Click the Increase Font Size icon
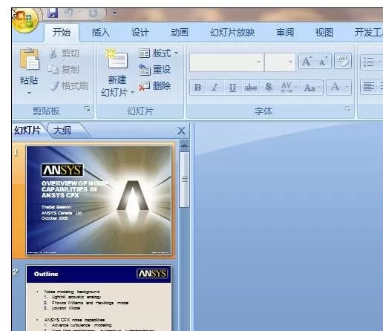The image size is (383, 331). 307,61
